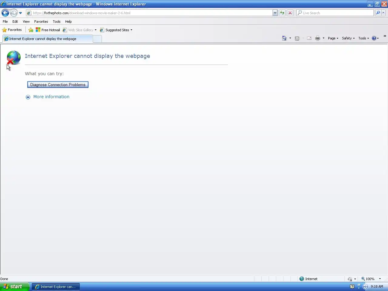Open the Tools menu in menu bar
This screenshot has width=388, height=291.
[56, 22]
